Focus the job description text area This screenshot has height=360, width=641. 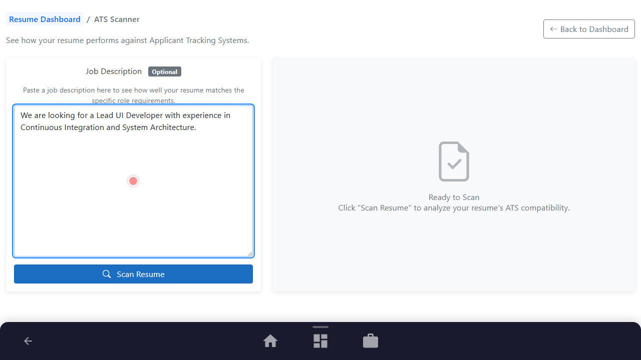[133, 181]
